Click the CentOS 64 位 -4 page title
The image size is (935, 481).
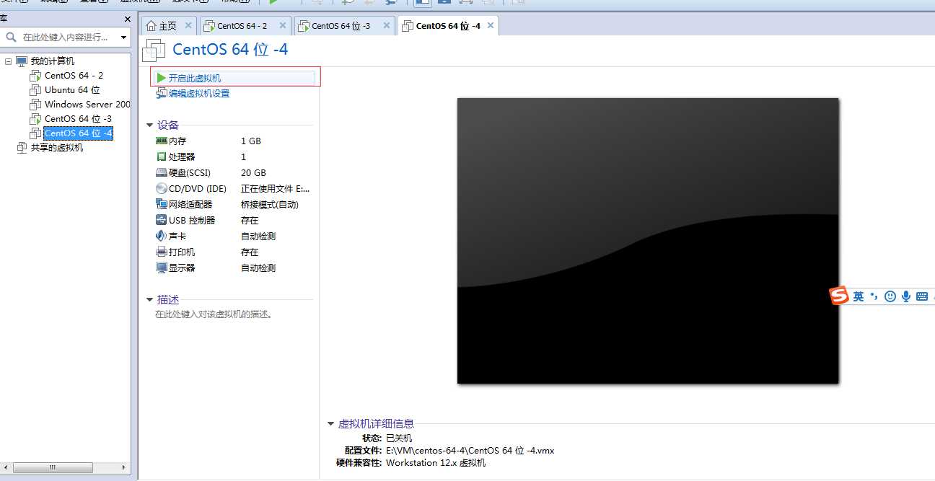tap(230, 50)
